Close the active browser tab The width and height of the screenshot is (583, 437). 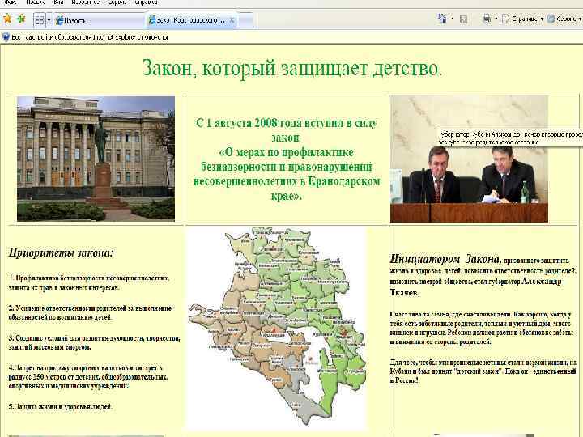(232, 20)
